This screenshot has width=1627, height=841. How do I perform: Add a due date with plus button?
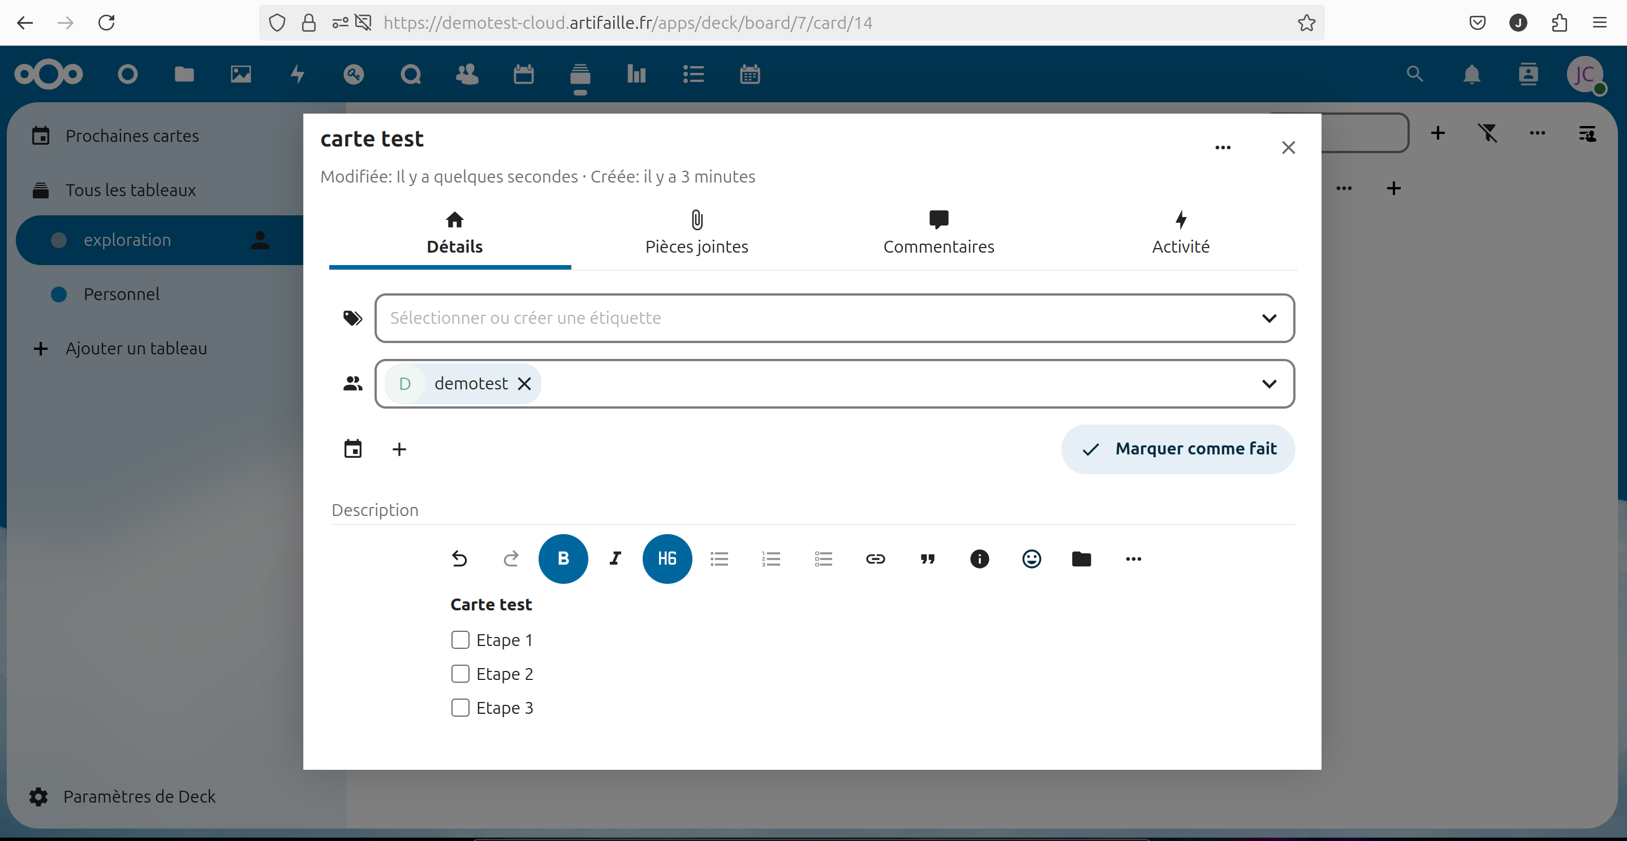point(399,449)
